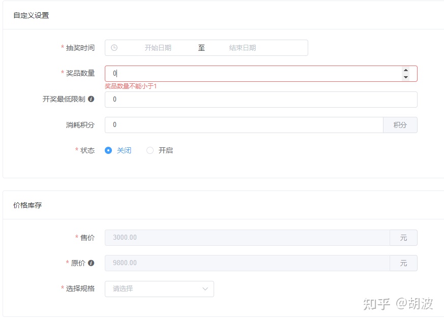Select the 开启 status radio button
This screenshot has width=444, height=321.
[150, 150]
